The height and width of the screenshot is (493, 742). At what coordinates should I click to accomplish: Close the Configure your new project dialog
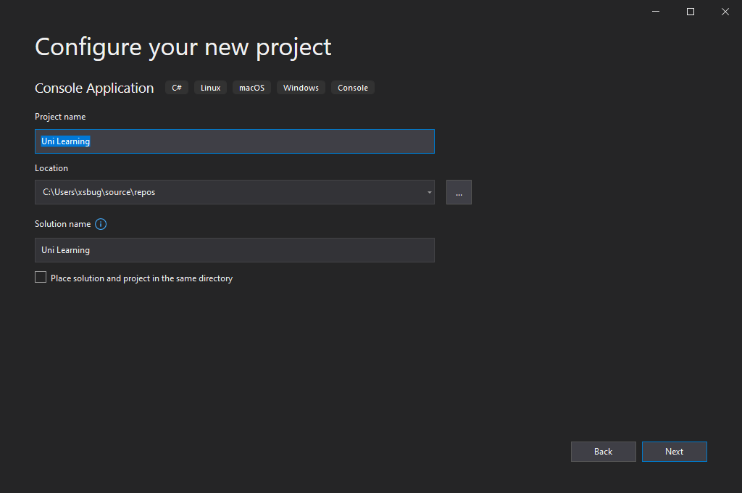725,12
